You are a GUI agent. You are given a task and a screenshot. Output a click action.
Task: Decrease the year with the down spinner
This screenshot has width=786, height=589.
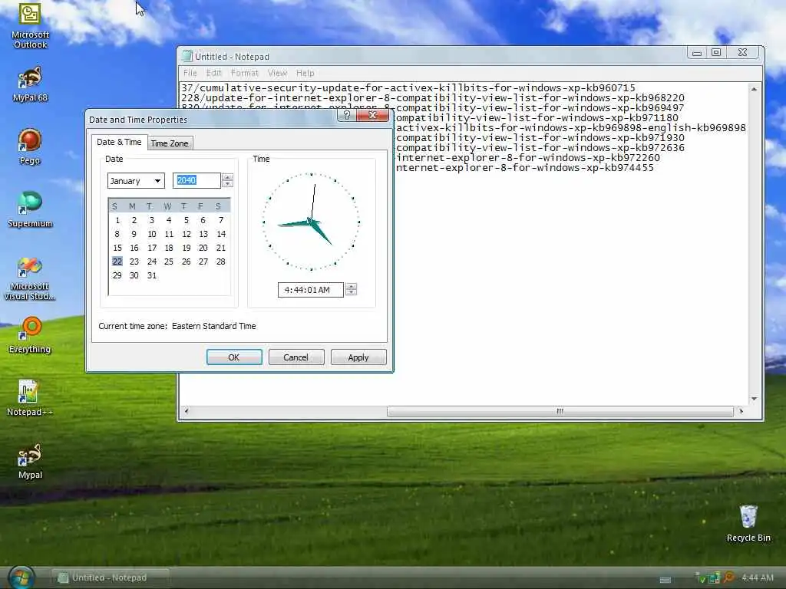click(x=227, y=184)
